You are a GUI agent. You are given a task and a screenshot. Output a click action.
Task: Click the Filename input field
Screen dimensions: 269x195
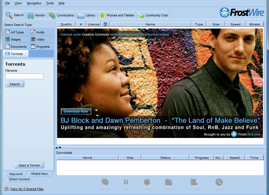click(x=24, y=76)
